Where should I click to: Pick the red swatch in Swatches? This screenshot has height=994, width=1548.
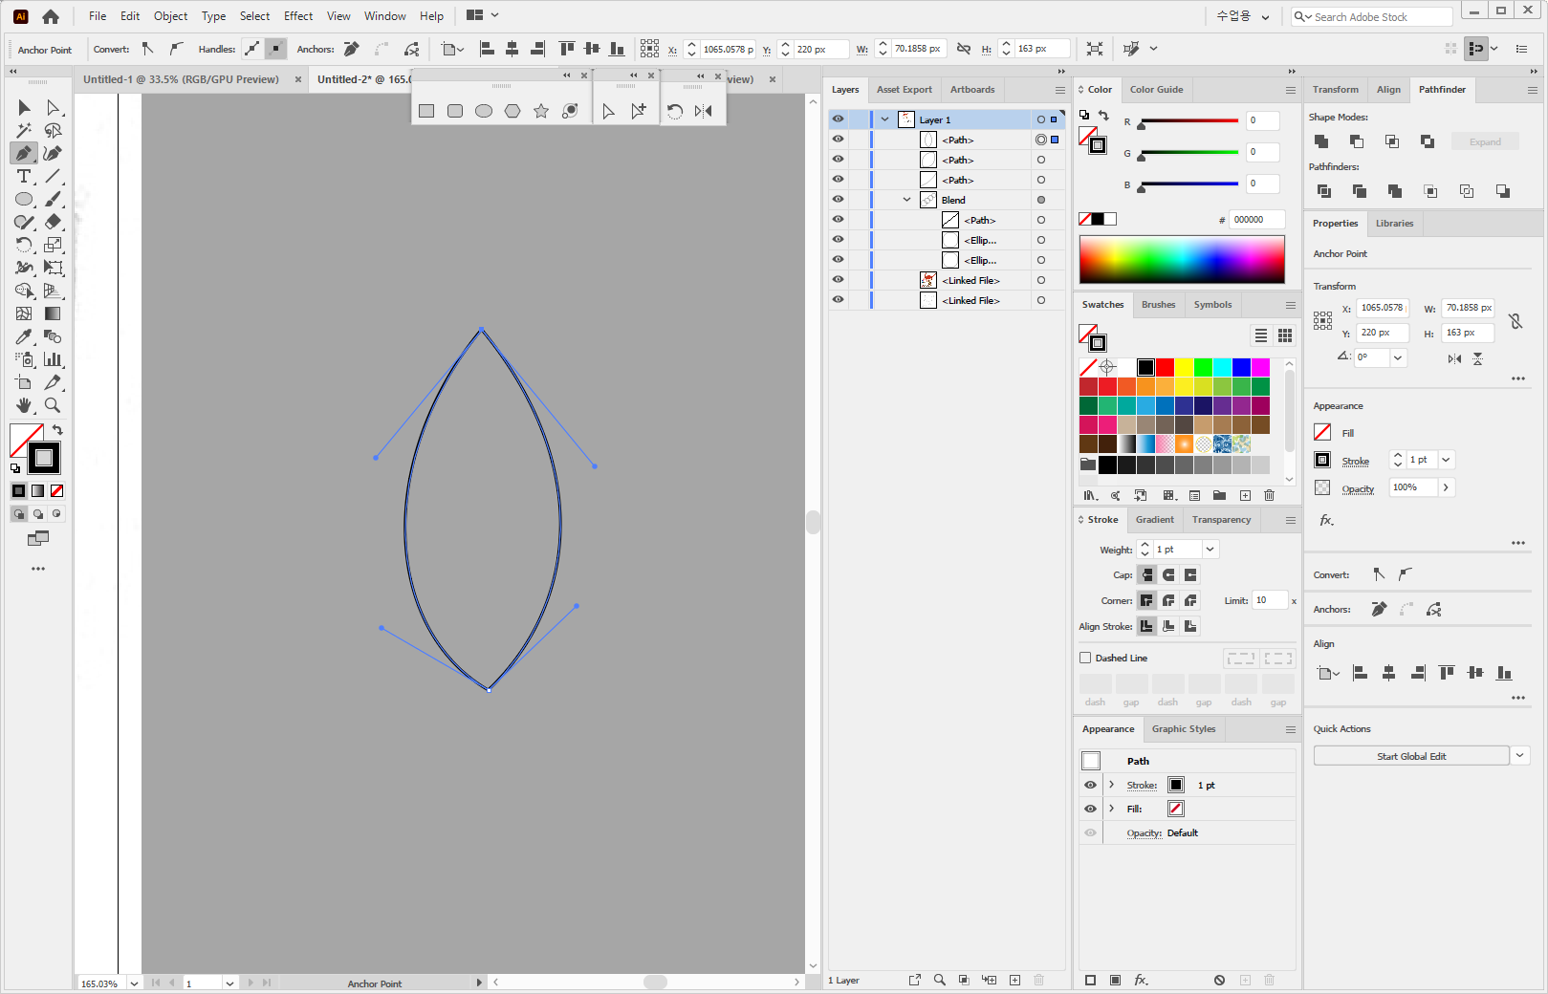(1165, 367)
